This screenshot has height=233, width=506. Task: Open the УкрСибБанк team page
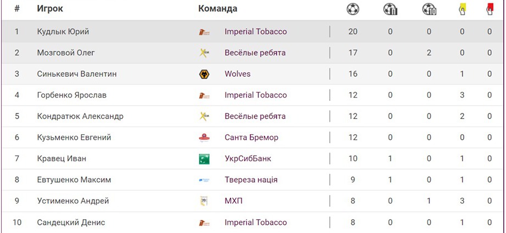pyautogui.click(x=248, y=159)
